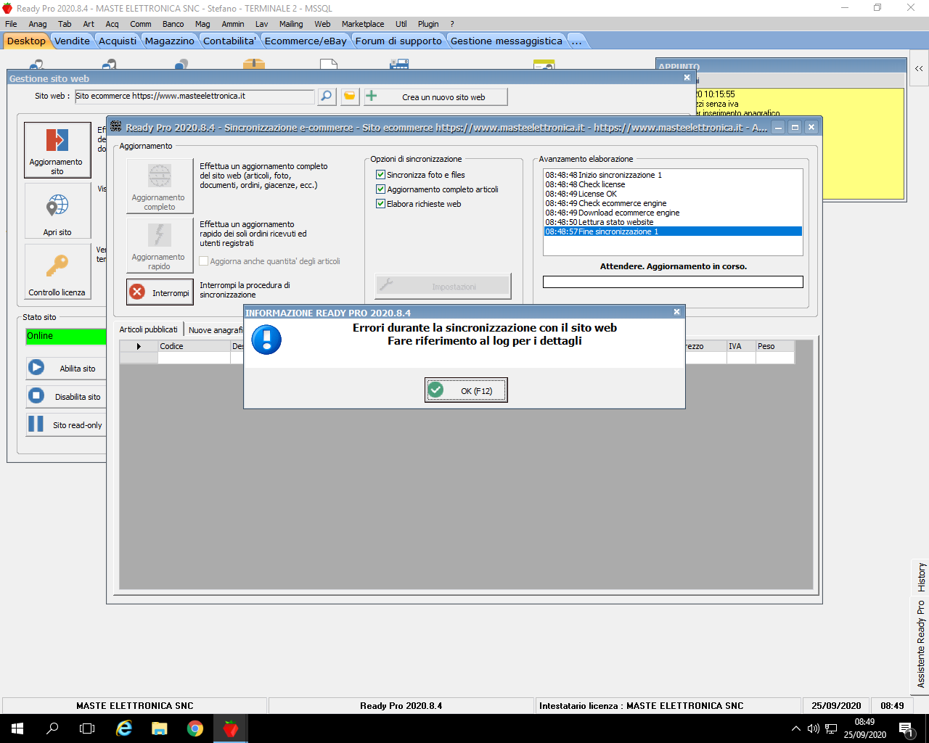Viewport: 929px width, 743px height.
Task: Click the Codice column header
Action: click(194, 346)
